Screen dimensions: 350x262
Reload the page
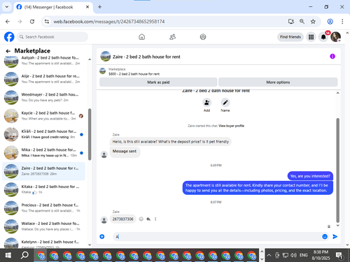coord(32,22)
